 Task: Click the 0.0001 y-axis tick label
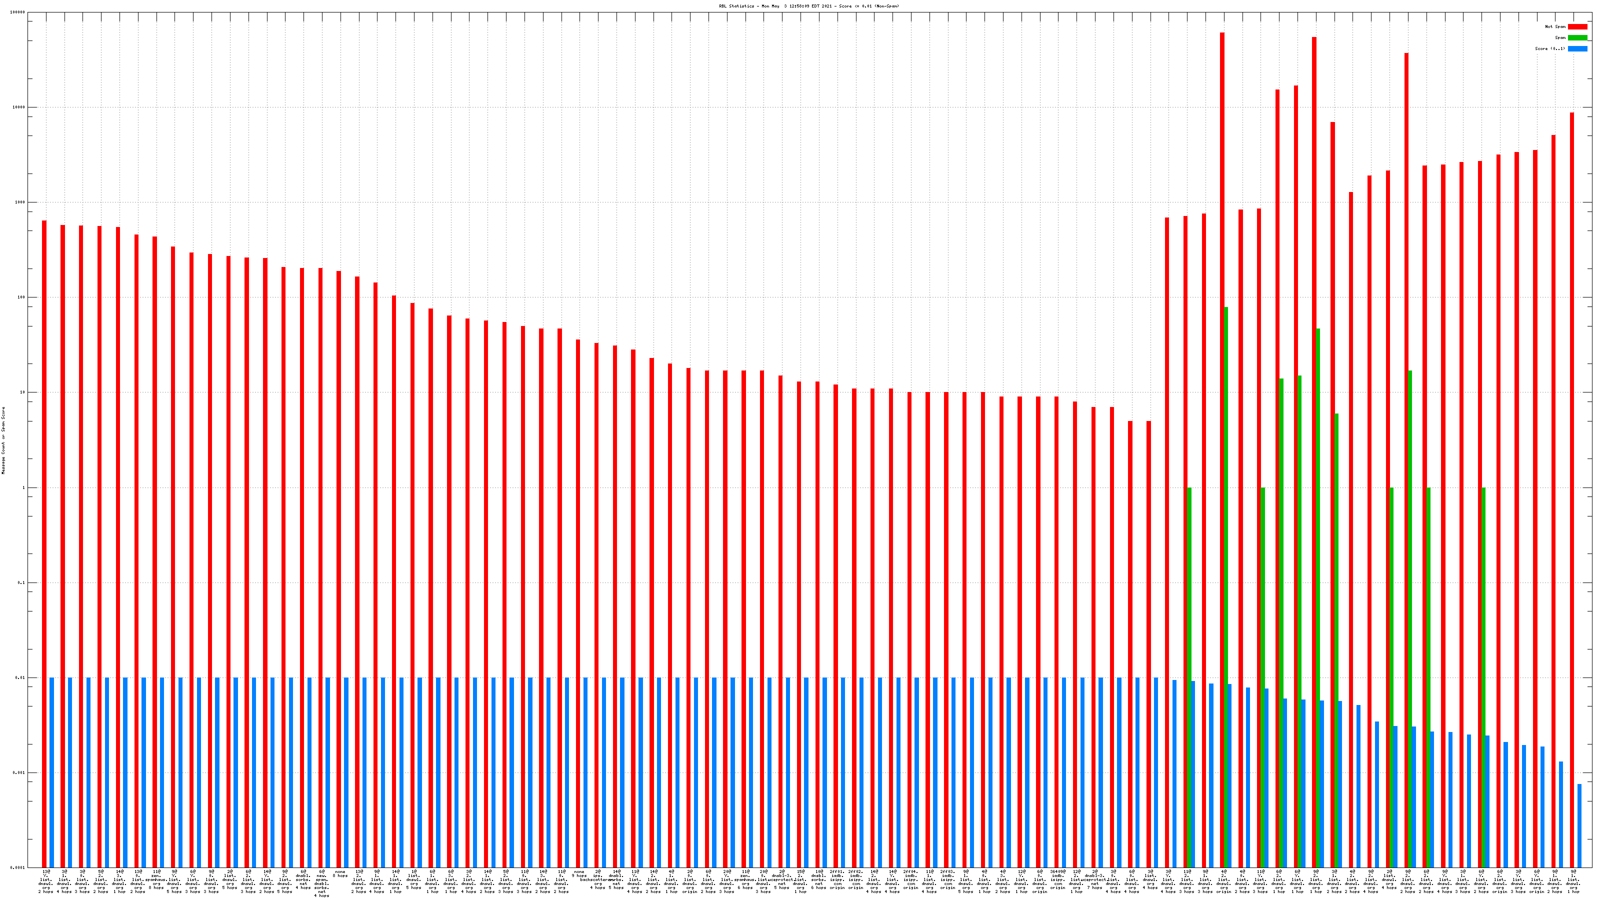click(x=18, y=867)
